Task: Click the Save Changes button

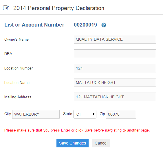Action: pos(72,143)
